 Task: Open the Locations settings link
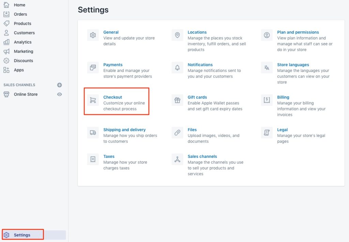tap(197, 32)
